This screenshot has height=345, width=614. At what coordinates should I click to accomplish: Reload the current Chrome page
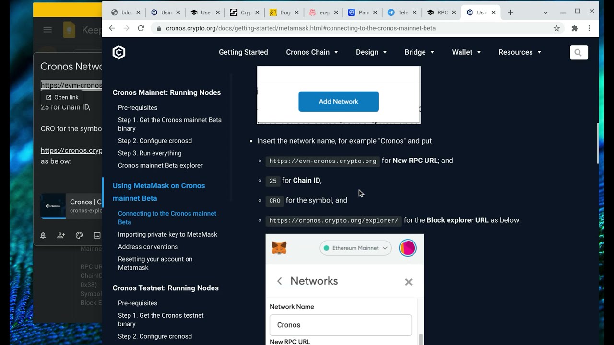tap(141, 28)
